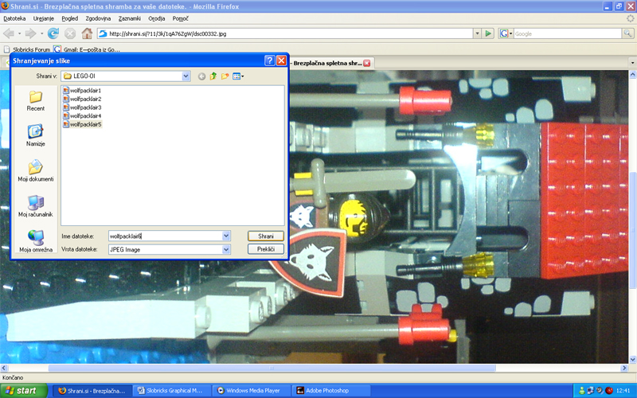This screenshot has height=398, width=637.
Task: Click the dialog Help question mark button
Action: [x=269, y=60]
